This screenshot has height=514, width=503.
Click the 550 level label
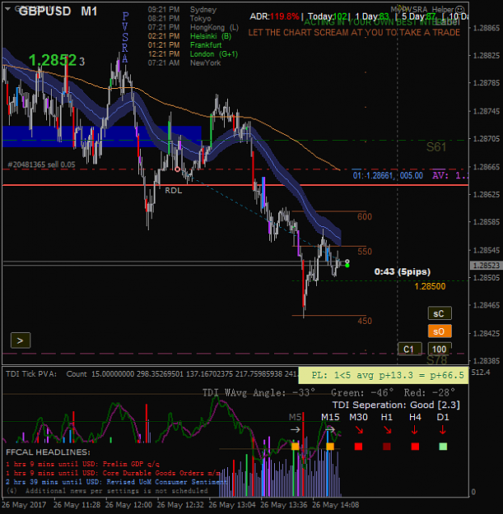(x=365, y=252)
